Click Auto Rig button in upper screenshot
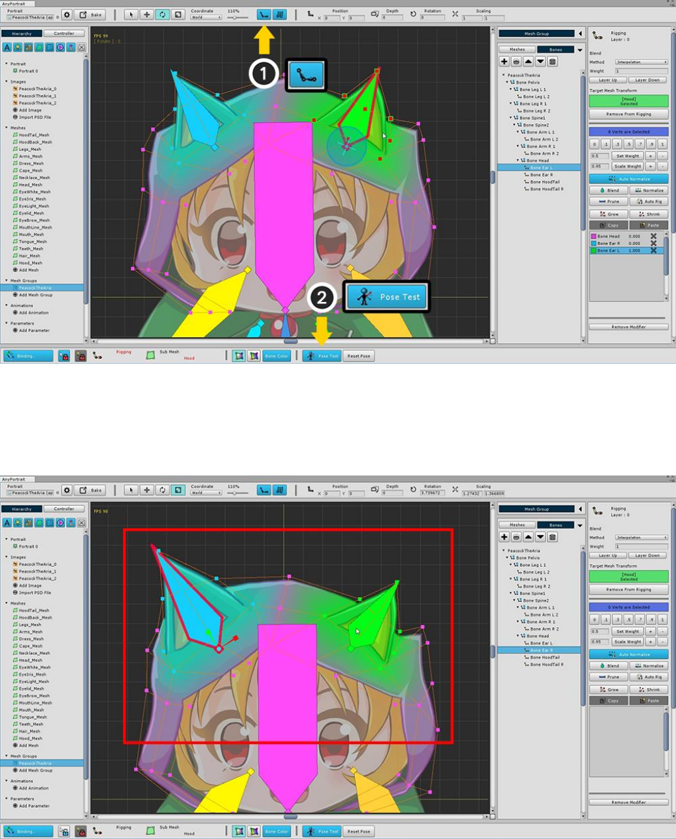 [x=649, y=201]
